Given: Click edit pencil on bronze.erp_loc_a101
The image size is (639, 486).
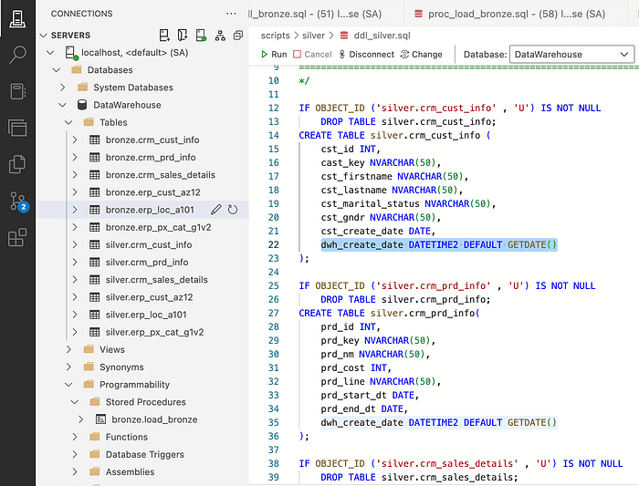Looking at the screenshot, I should (216, 210).
